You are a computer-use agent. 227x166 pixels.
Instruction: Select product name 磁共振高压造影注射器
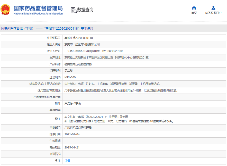(x=78, y=64)
